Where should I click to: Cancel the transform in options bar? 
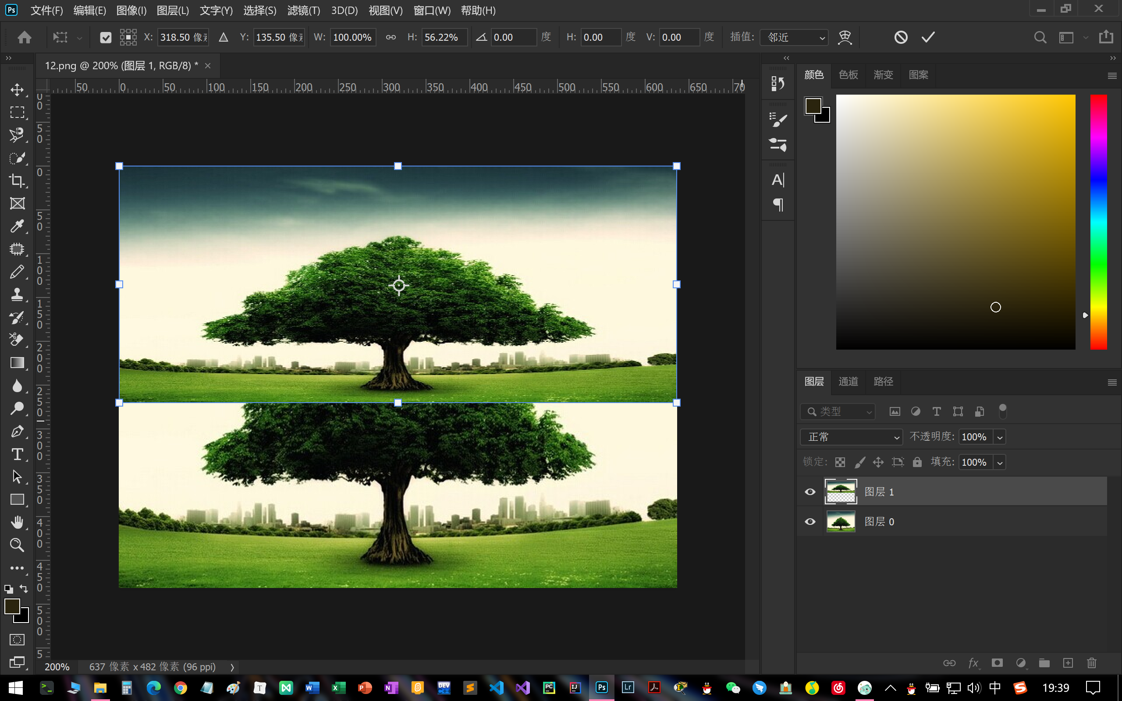901,37
